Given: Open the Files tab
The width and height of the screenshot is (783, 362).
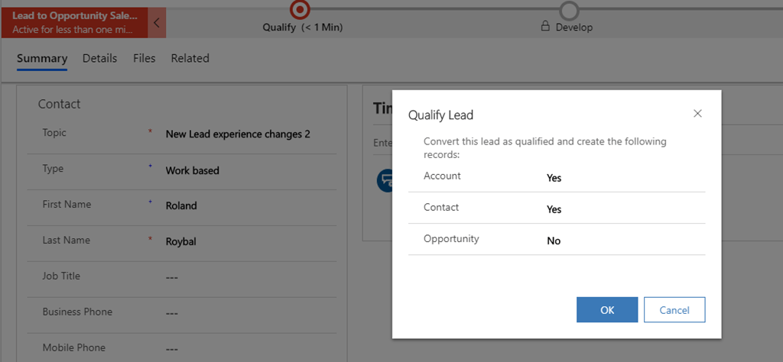Looking at the screenshot, I should click(x=145, y=58).
